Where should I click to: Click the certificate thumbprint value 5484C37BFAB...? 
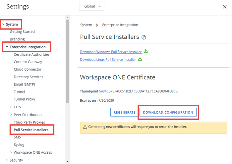(x=138, y=91)
